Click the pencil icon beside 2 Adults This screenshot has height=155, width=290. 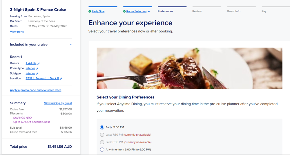tap(39, 63)
